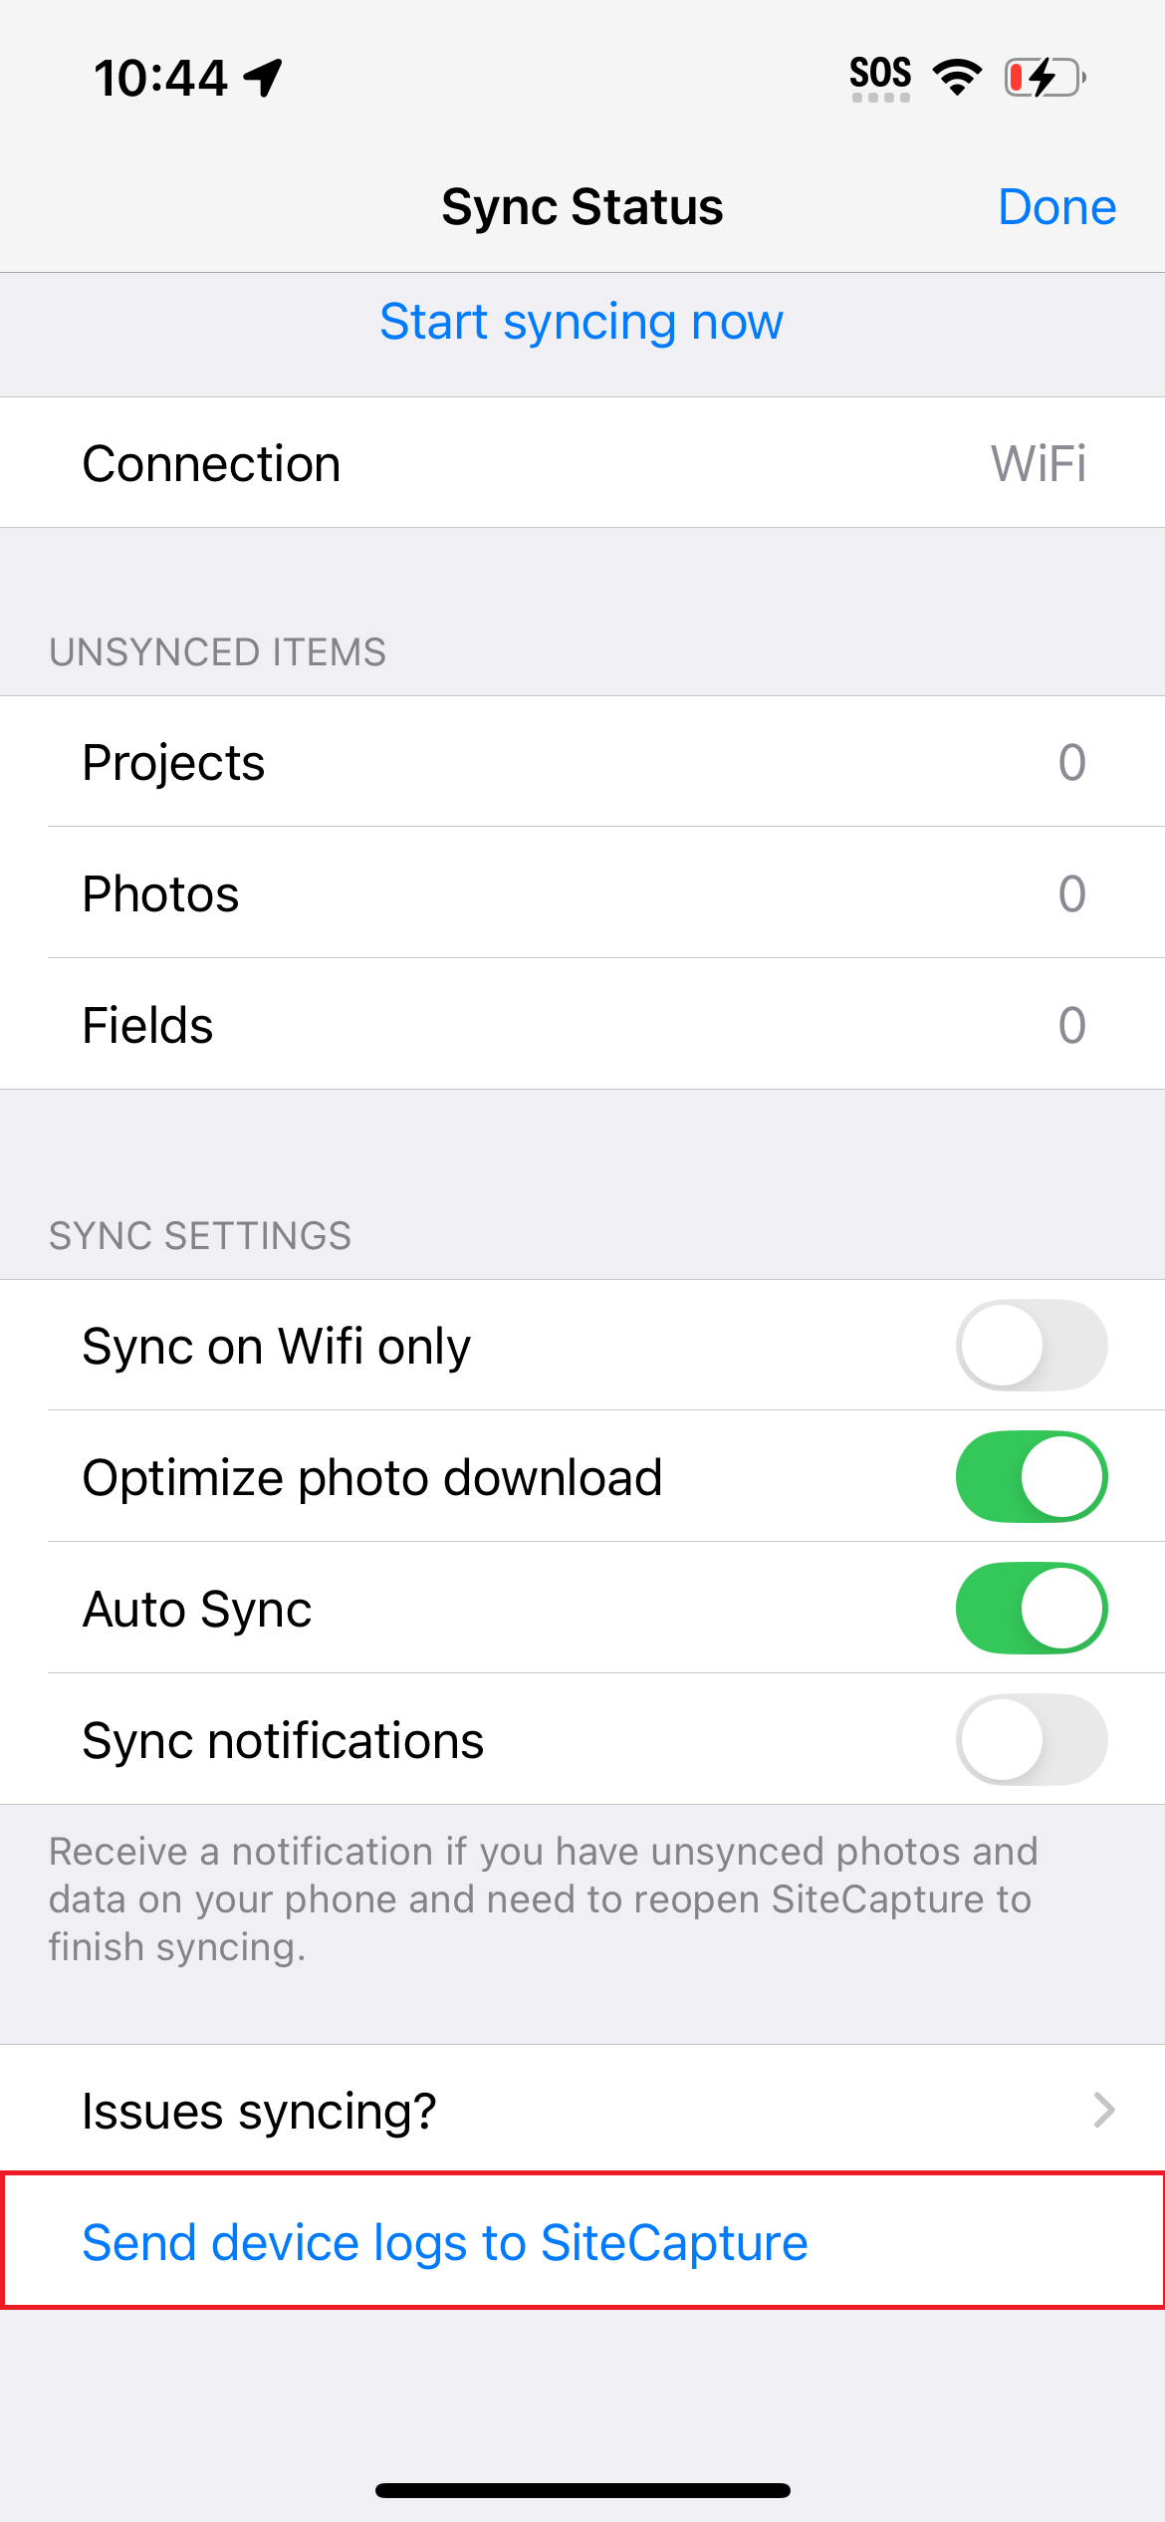The image size is (1165, 2522).
Task: Disable the Auto Sync switch
Action: tap(1031, 1609)
